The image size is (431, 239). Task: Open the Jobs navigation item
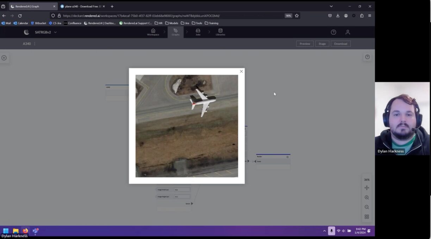198,32
